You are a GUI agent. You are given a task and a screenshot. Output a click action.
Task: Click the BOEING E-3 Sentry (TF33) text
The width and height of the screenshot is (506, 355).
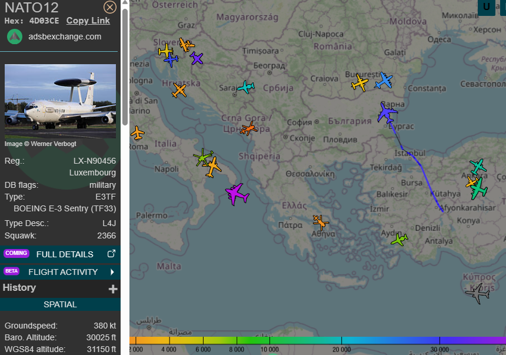click(x=65, y=208)
